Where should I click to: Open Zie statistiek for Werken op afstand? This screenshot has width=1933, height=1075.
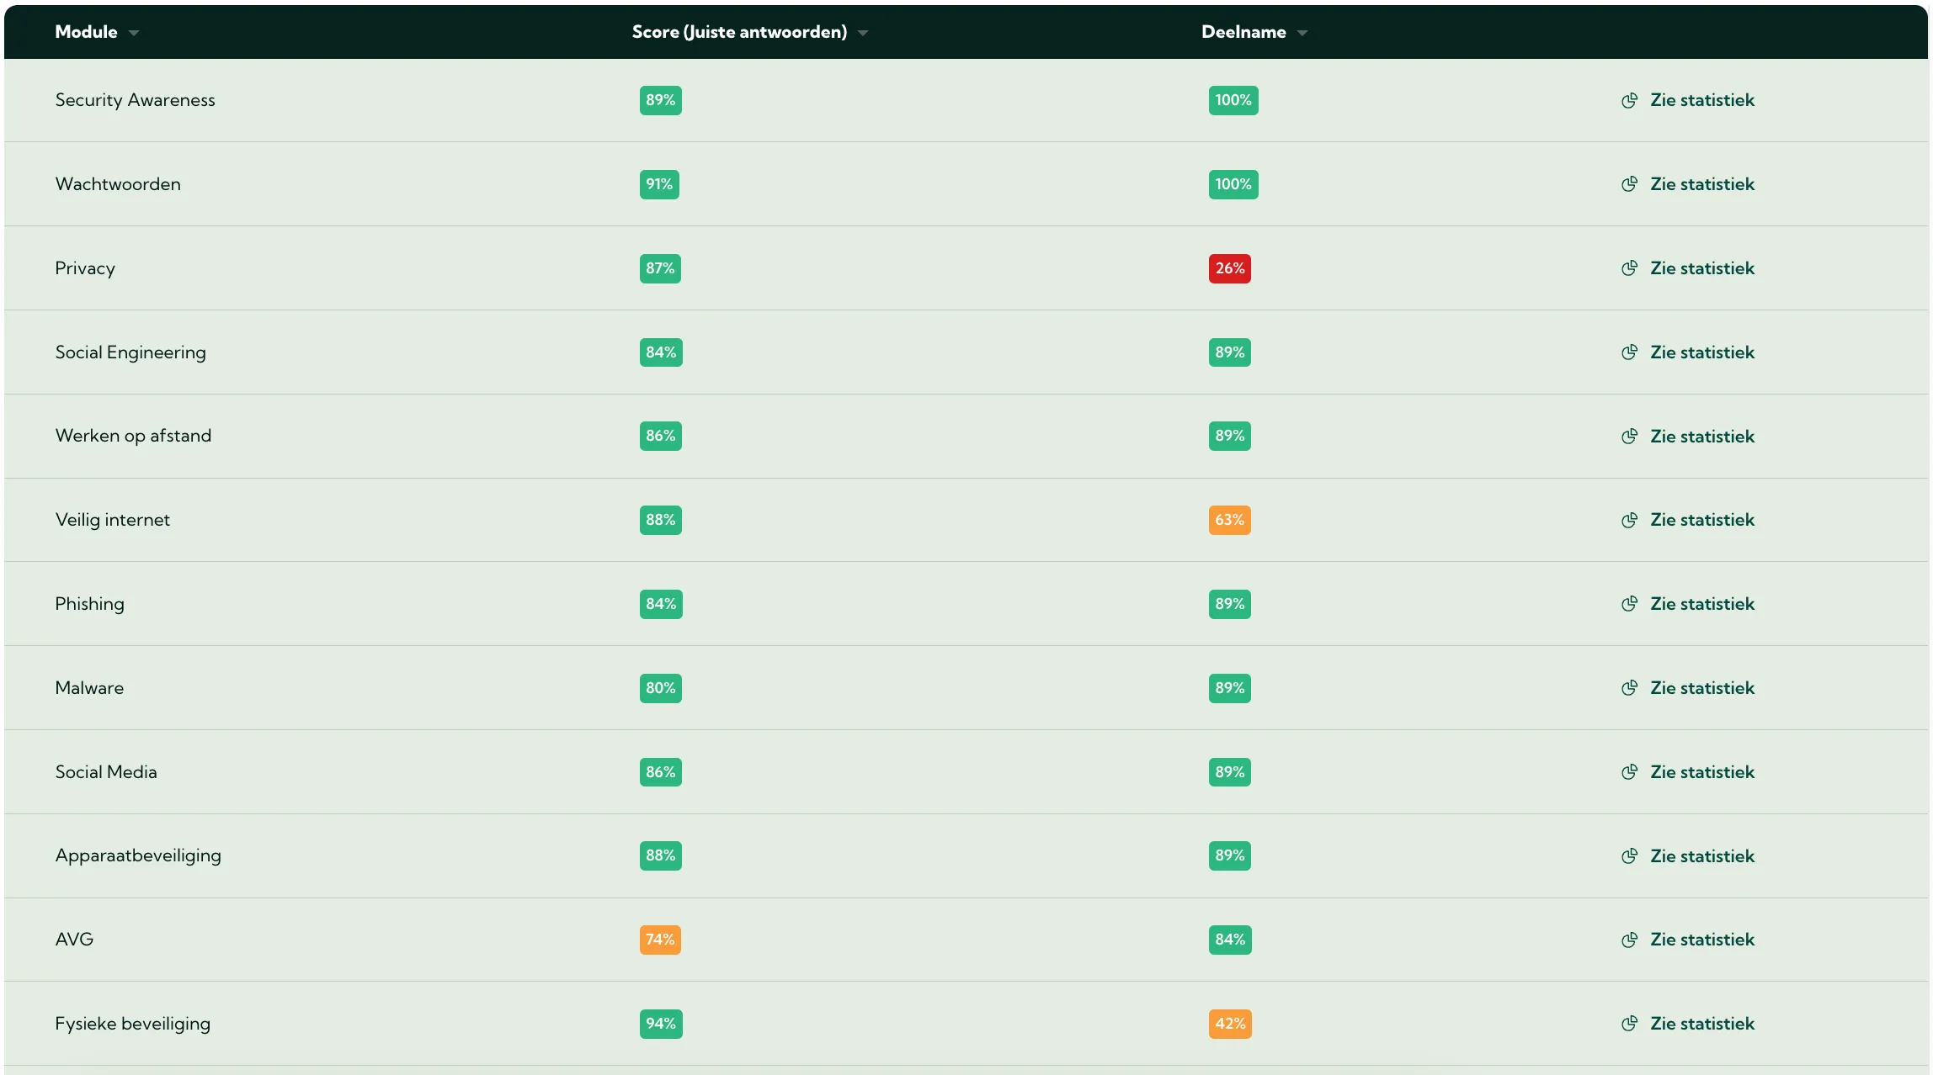pos(1701,437)
